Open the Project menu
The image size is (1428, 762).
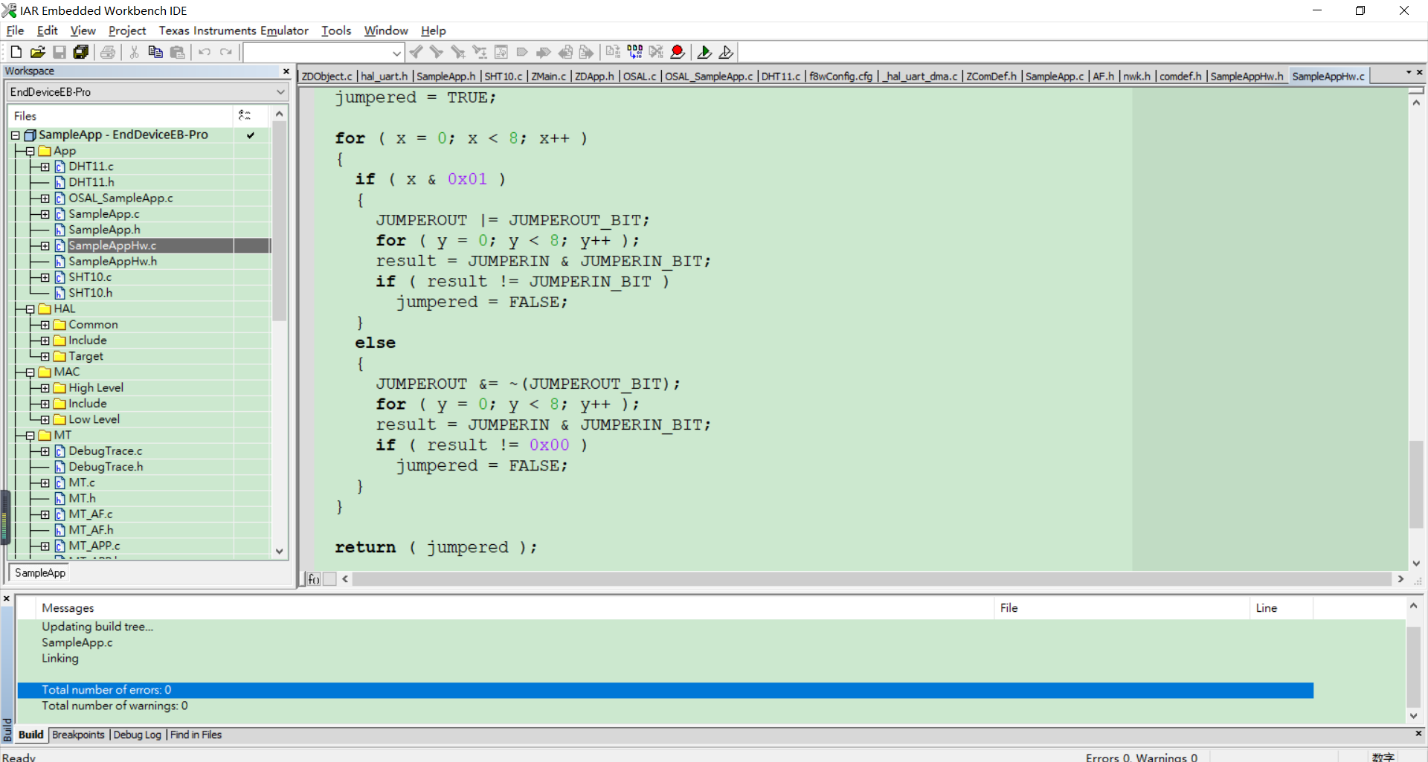tap(127, 30)
